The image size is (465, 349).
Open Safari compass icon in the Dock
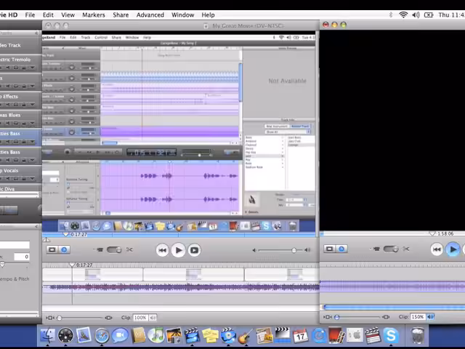coord(102,336)
